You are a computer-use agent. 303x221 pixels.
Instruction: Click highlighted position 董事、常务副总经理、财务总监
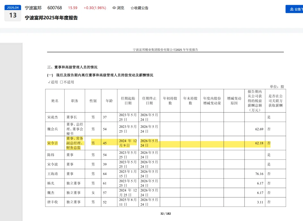coord(75,143)
